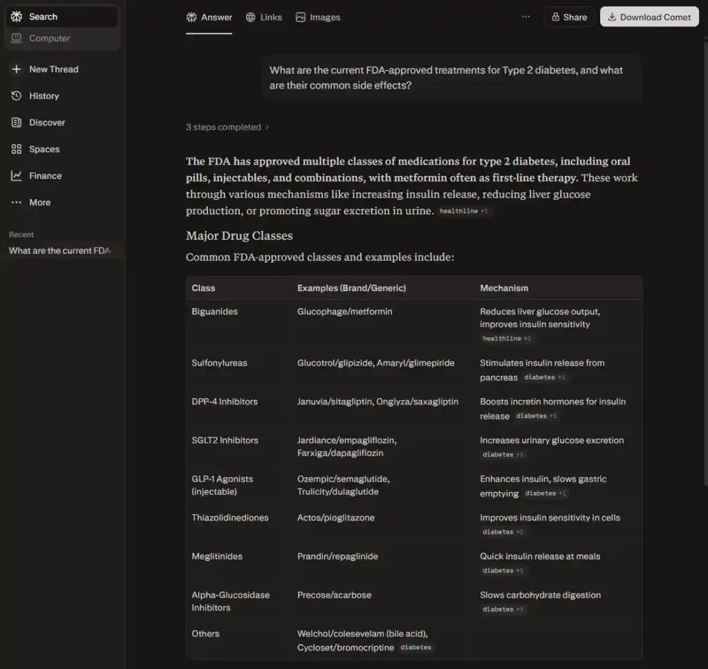Open the Spaces grid icon

tap(17, 149)
